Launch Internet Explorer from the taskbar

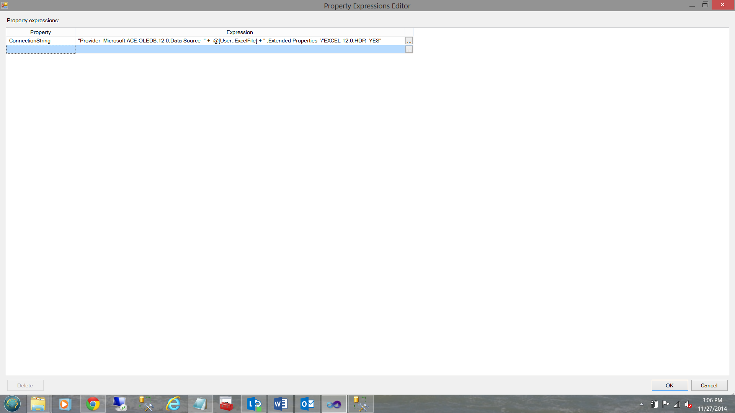173,404
